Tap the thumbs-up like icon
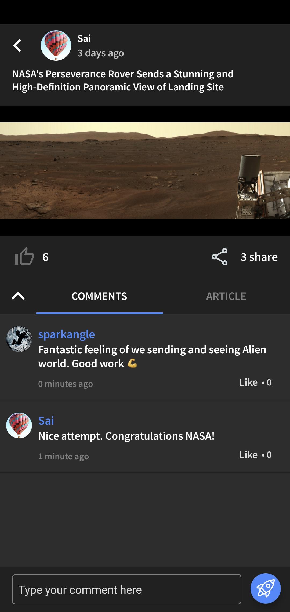Image resolution: width=290 pixels, height=612 pixels. 24,256
